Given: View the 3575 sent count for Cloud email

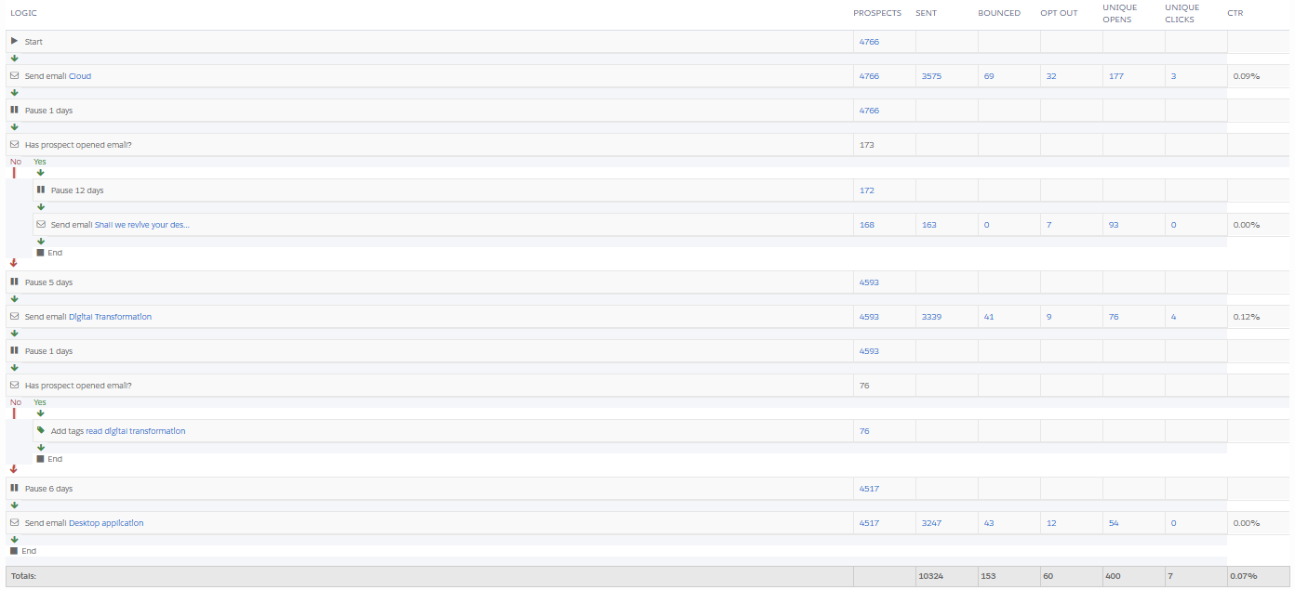Looking at the screenshot, I should coord(931,76).
